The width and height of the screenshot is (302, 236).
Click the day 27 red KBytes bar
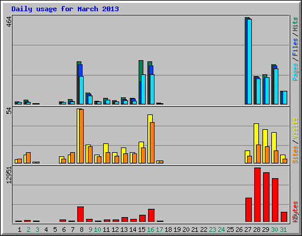pyautogui.click(x=248, y=210)
